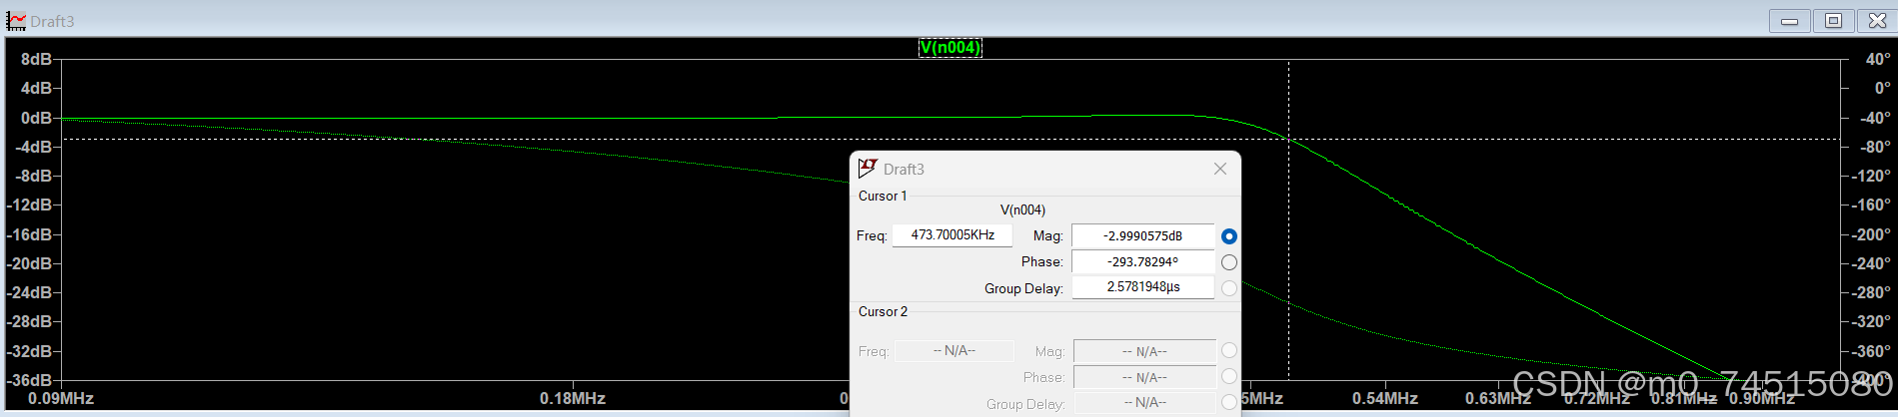
Task: Select the Phase radio button for Cursor 1
Action: pos(1229,262)
